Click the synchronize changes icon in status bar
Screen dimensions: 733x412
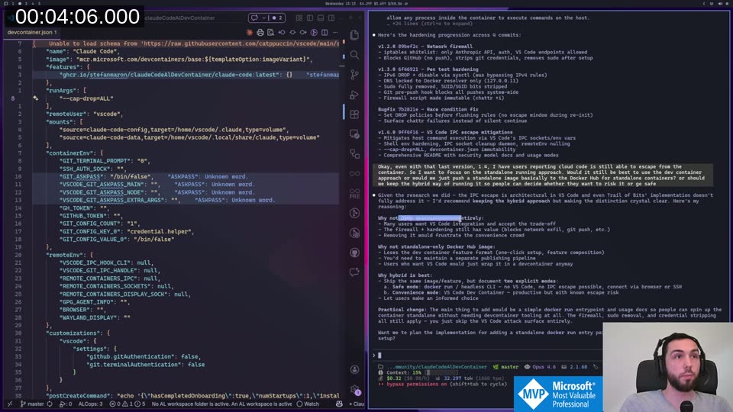[x=50, y=404]
